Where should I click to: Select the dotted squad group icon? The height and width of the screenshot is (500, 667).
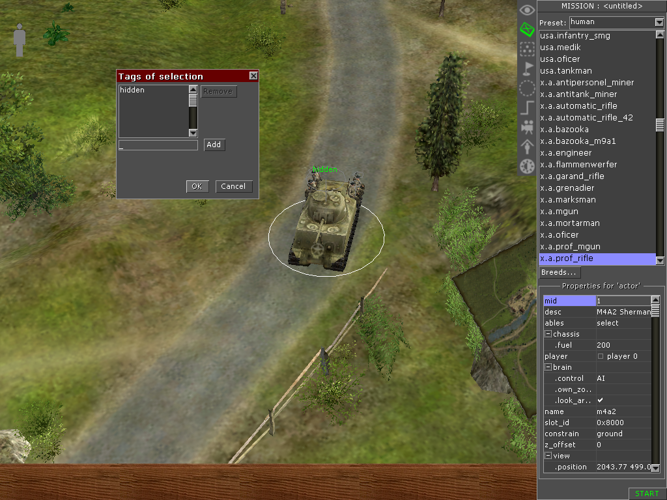pyautogui.click(x=527, y=49)
